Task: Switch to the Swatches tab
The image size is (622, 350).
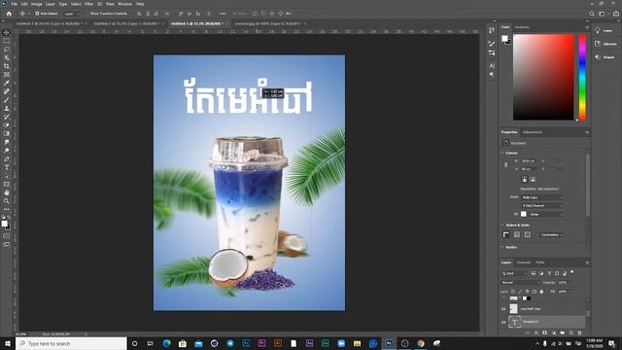Action: pos(522,27)
